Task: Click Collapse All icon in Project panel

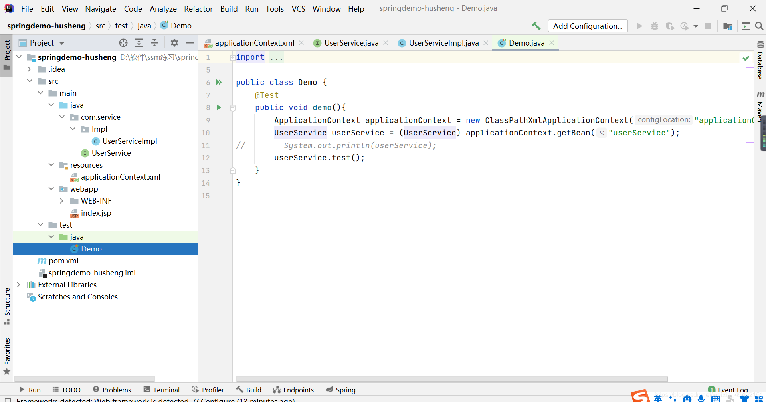Action: click(154, 43)
